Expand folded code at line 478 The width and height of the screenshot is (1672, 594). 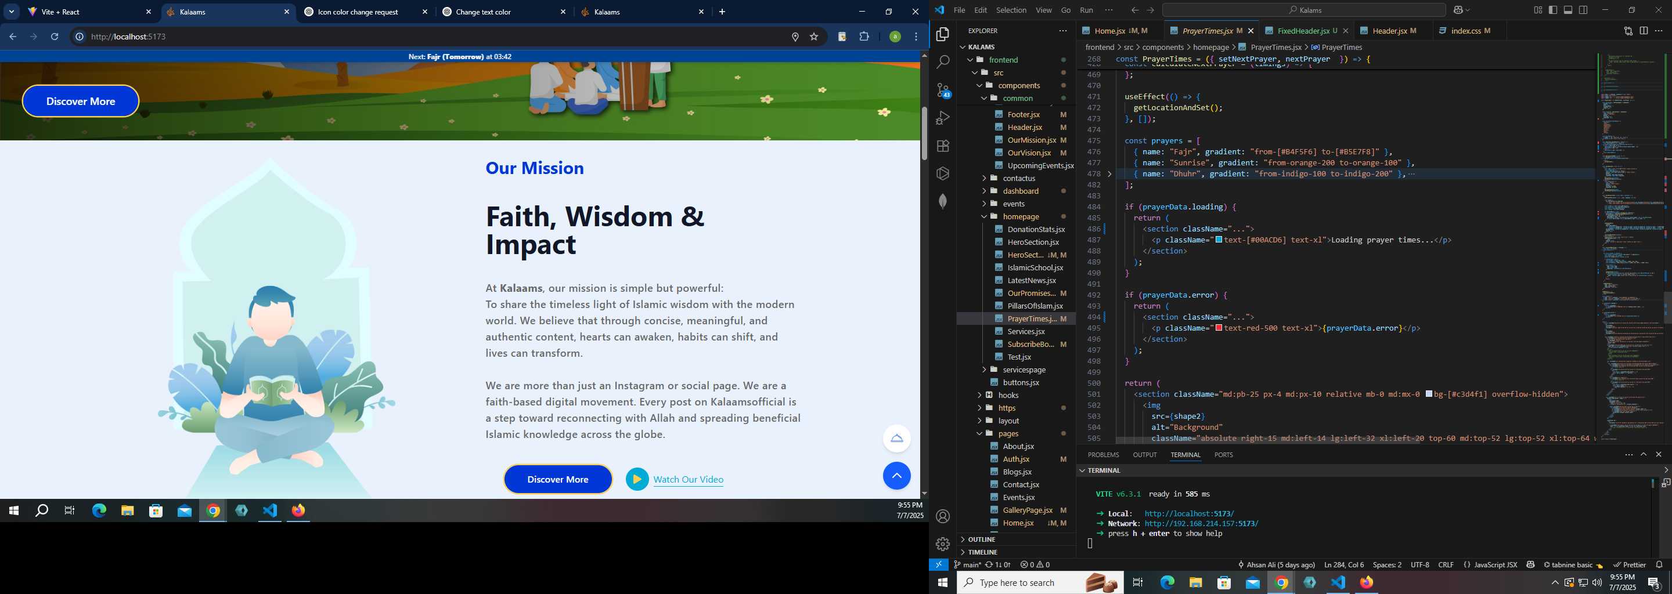click(x=1109, y=174)
